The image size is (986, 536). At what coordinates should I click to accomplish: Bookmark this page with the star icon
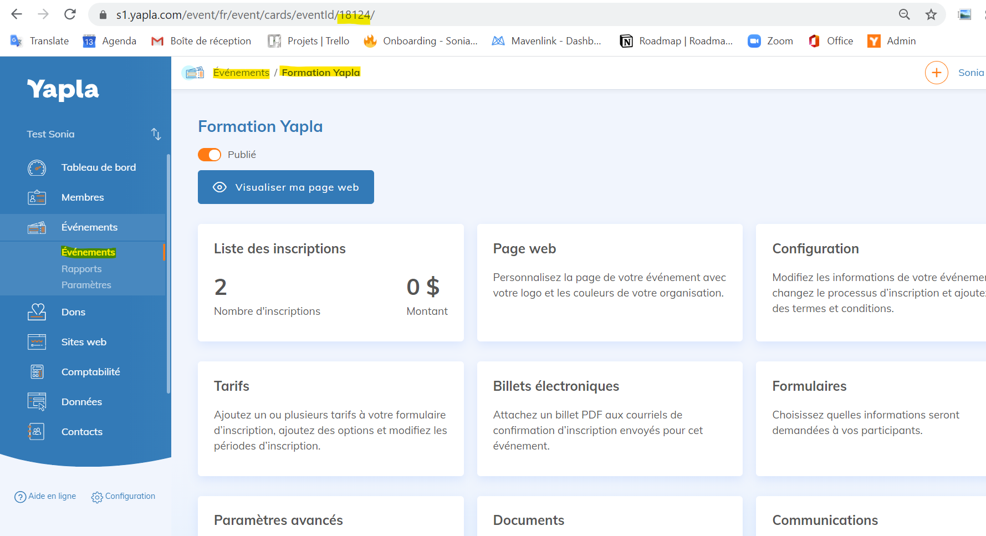pyautogui.click(x=931, y=15)
